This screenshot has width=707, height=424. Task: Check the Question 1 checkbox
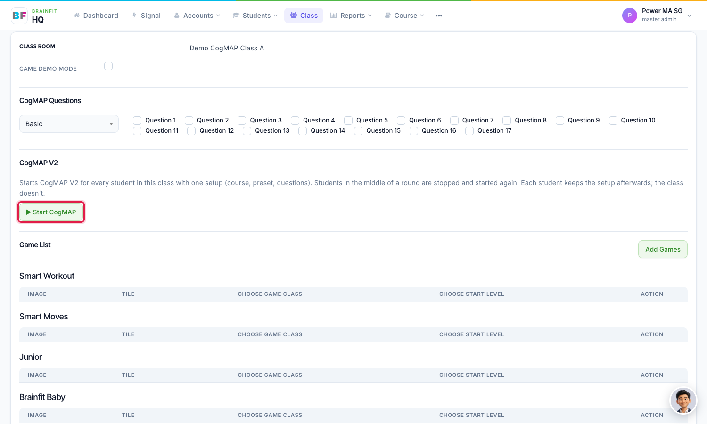(137, 121)
